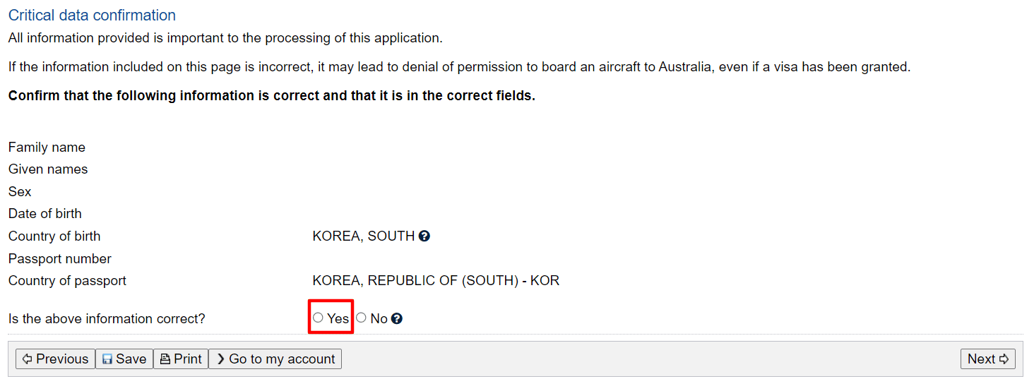Click the printer icon on Print
This screenshot has width=1034, height=379.
(165, 359)
